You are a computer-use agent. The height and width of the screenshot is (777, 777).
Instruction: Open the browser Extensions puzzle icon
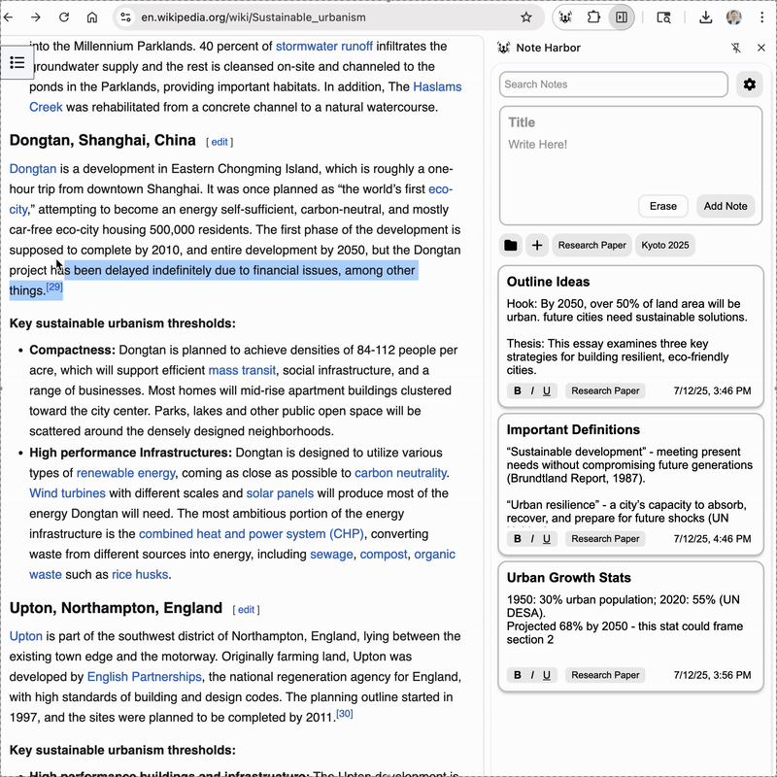click(x=593, y=17)
